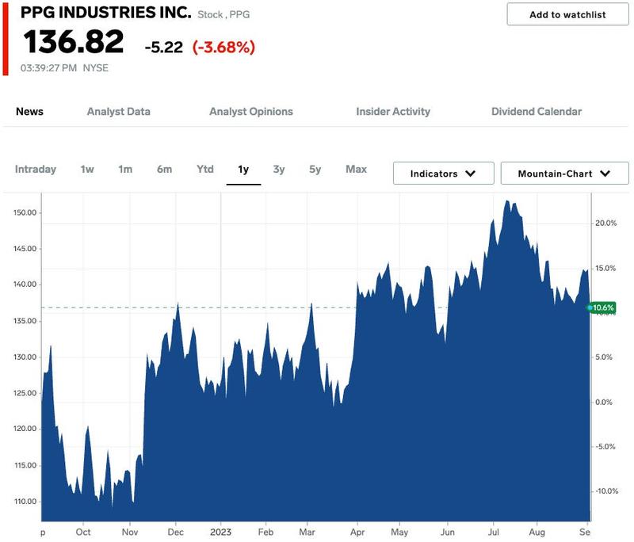Show the 5y chart range

[315, 170]
